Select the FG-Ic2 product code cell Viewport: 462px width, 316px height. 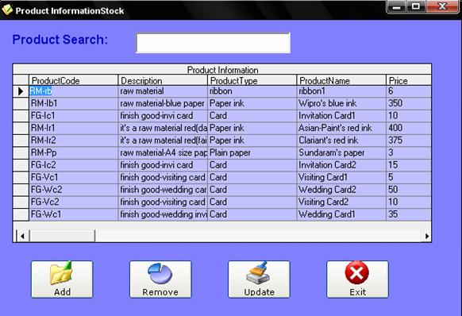click(73, 165)
